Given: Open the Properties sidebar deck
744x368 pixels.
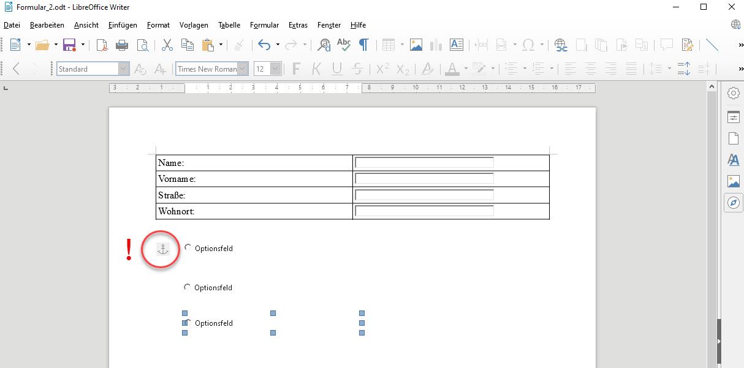Looking at the screenshot, I should tap(734, 117).
